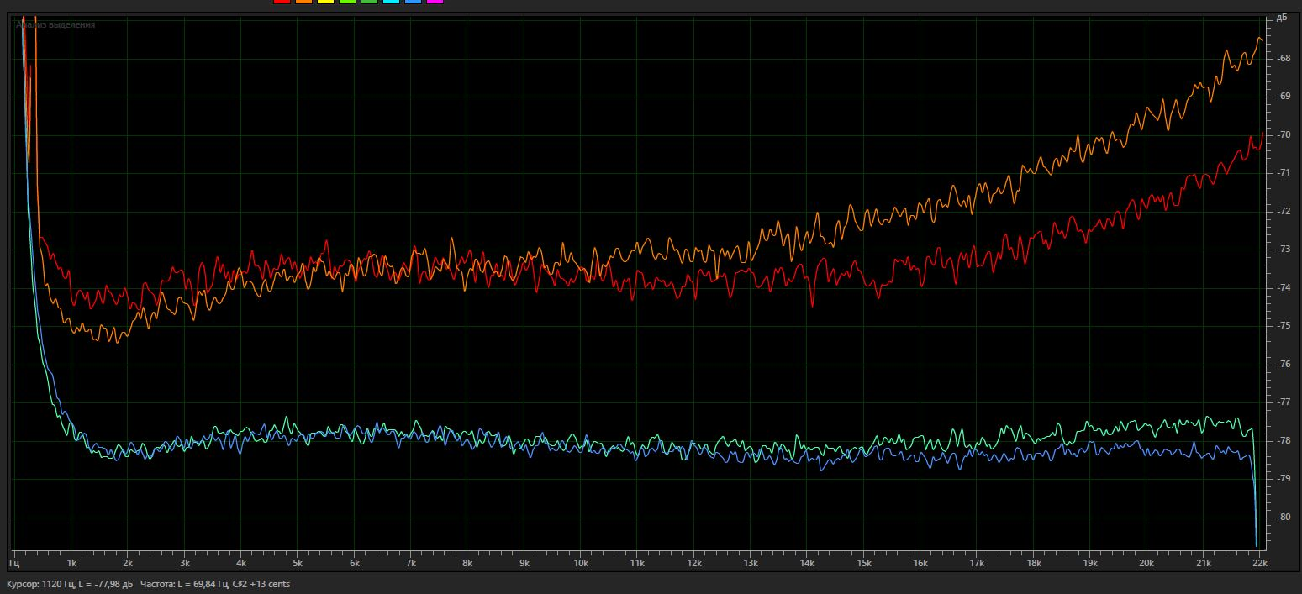Select the cyan color swatch
The width and height of the screenshot is (1302, 594).
[x=391, y=2]
